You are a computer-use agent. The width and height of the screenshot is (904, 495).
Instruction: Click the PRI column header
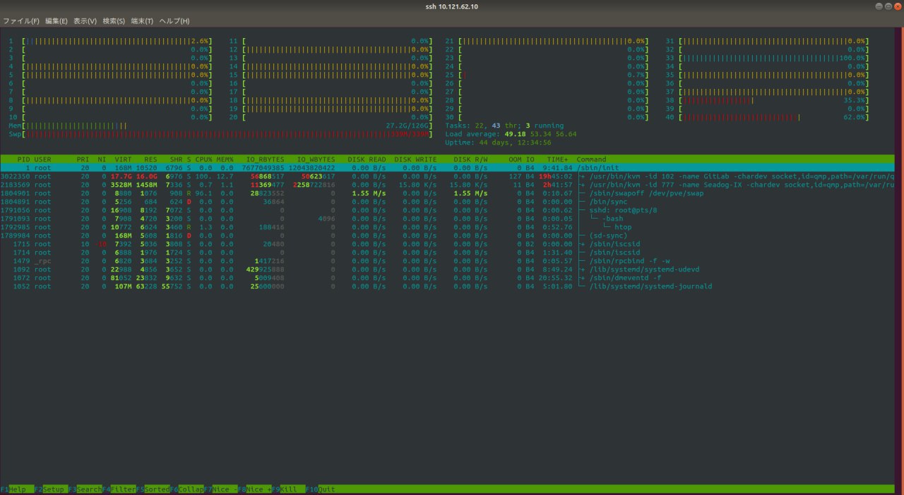[83, 159]
